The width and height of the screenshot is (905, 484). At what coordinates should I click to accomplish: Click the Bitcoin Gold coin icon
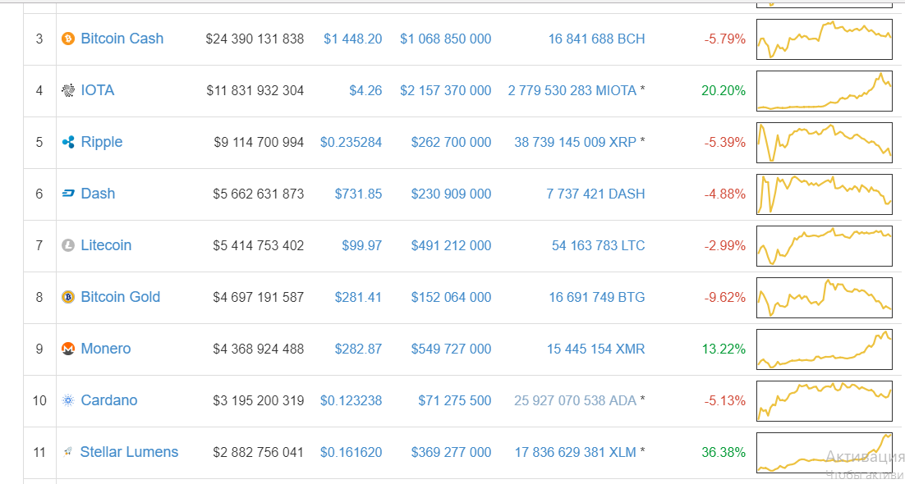coord(68,297)
